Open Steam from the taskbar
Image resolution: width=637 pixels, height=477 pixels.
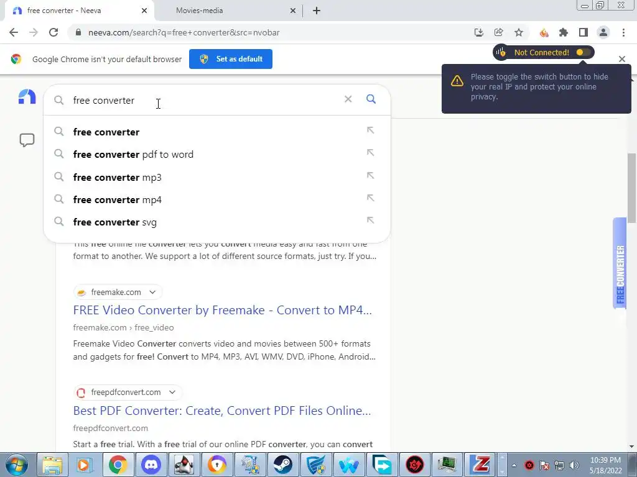point(283,465)
